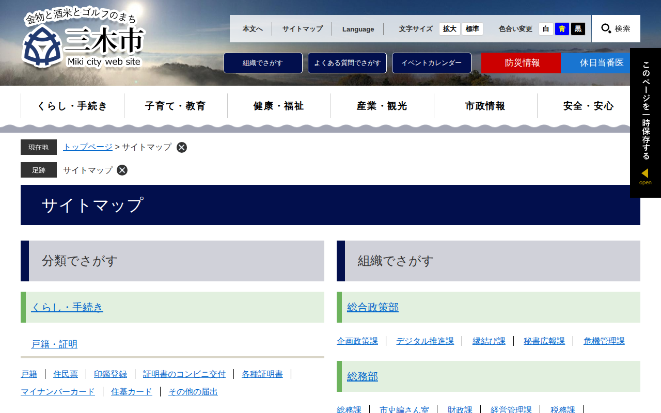Open the くらし・手続き menu

72,106
